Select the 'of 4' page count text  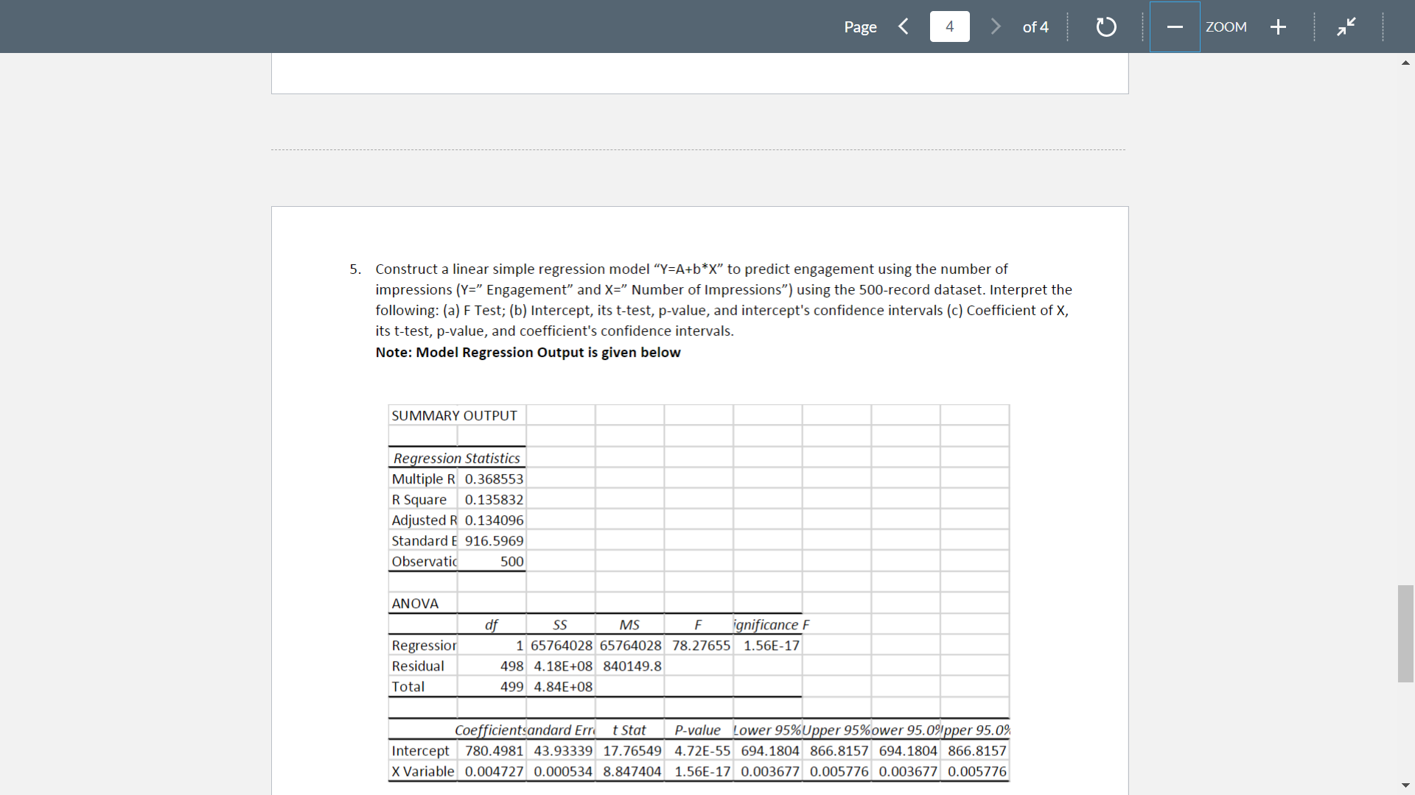1035,26
